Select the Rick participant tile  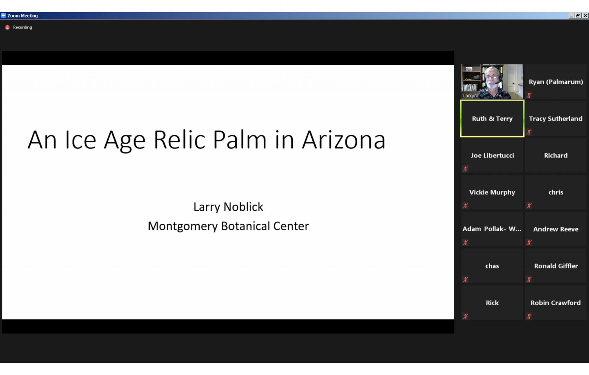click(492, 303)
